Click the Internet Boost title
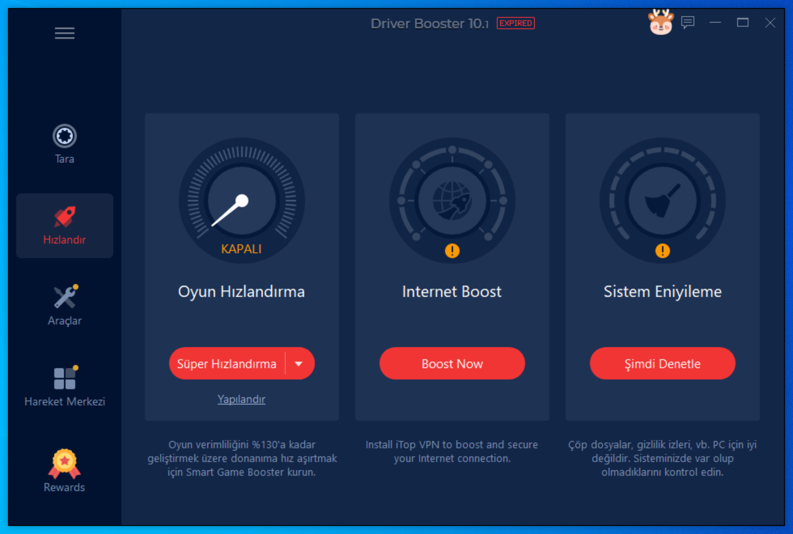 point(452,292)
